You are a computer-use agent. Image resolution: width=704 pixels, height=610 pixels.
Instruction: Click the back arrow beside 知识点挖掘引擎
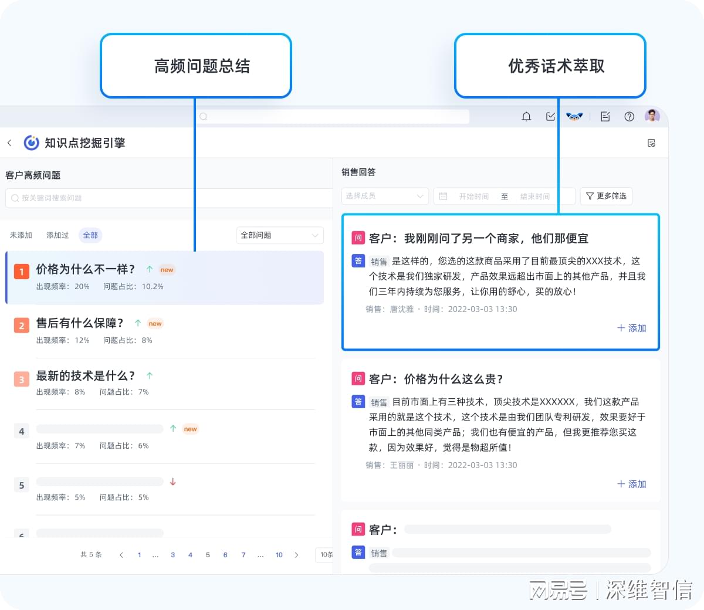coord(11,142)
